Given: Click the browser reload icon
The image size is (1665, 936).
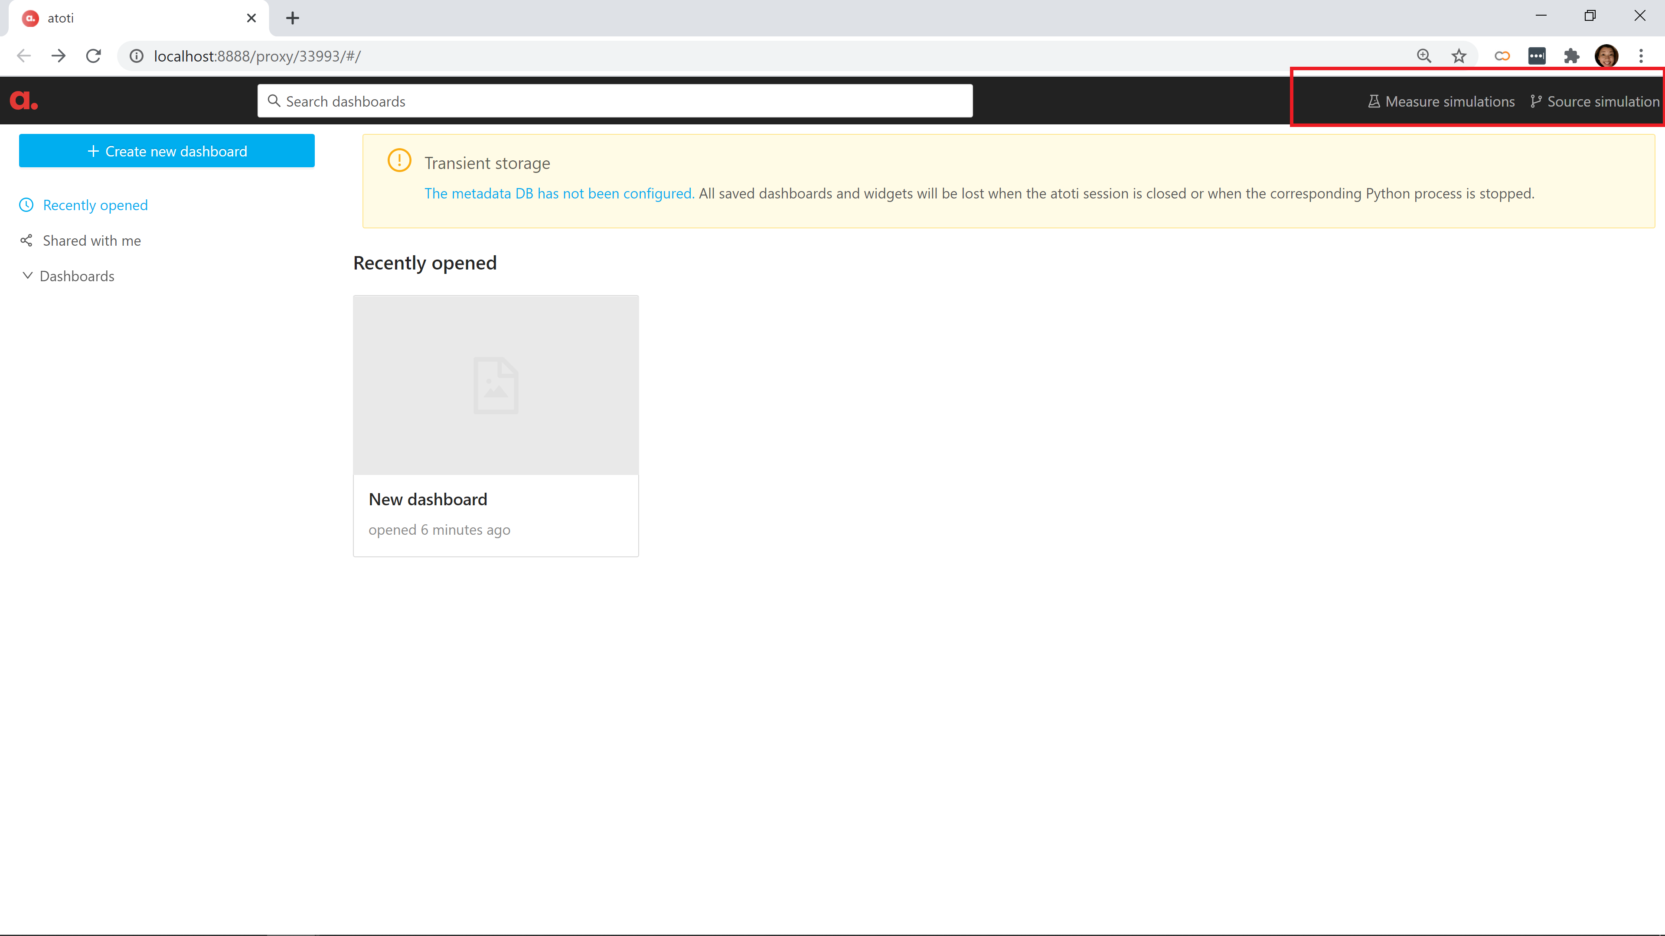Looking at the screenshot, I should point(94,56).
